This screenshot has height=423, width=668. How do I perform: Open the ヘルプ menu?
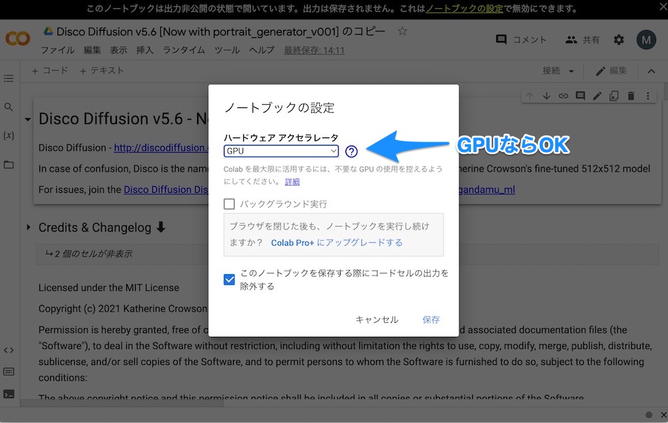tap(262, 50)
